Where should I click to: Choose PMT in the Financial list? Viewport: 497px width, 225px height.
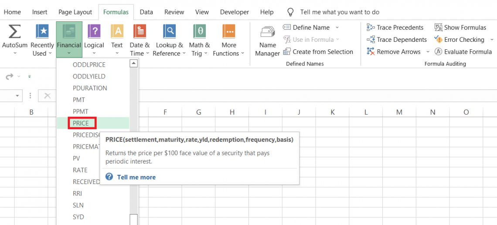[x=79, y=100]
